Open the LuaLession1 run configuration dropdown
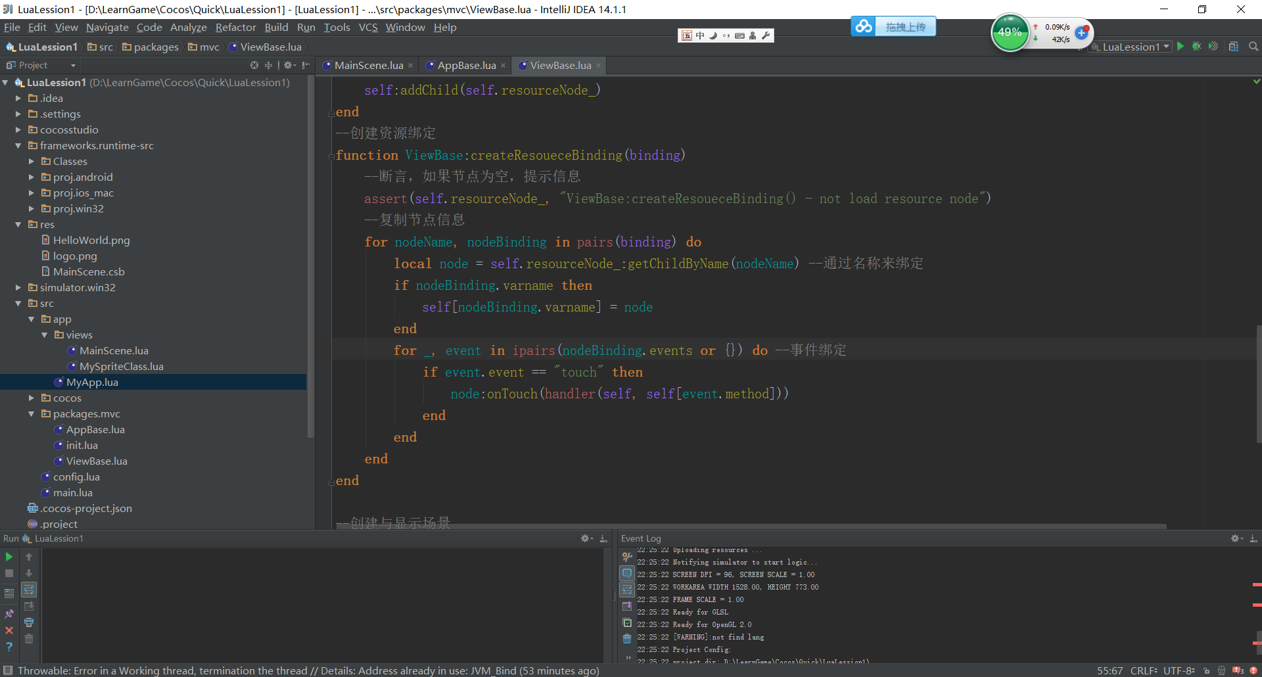 click(x=1132, y=47)
